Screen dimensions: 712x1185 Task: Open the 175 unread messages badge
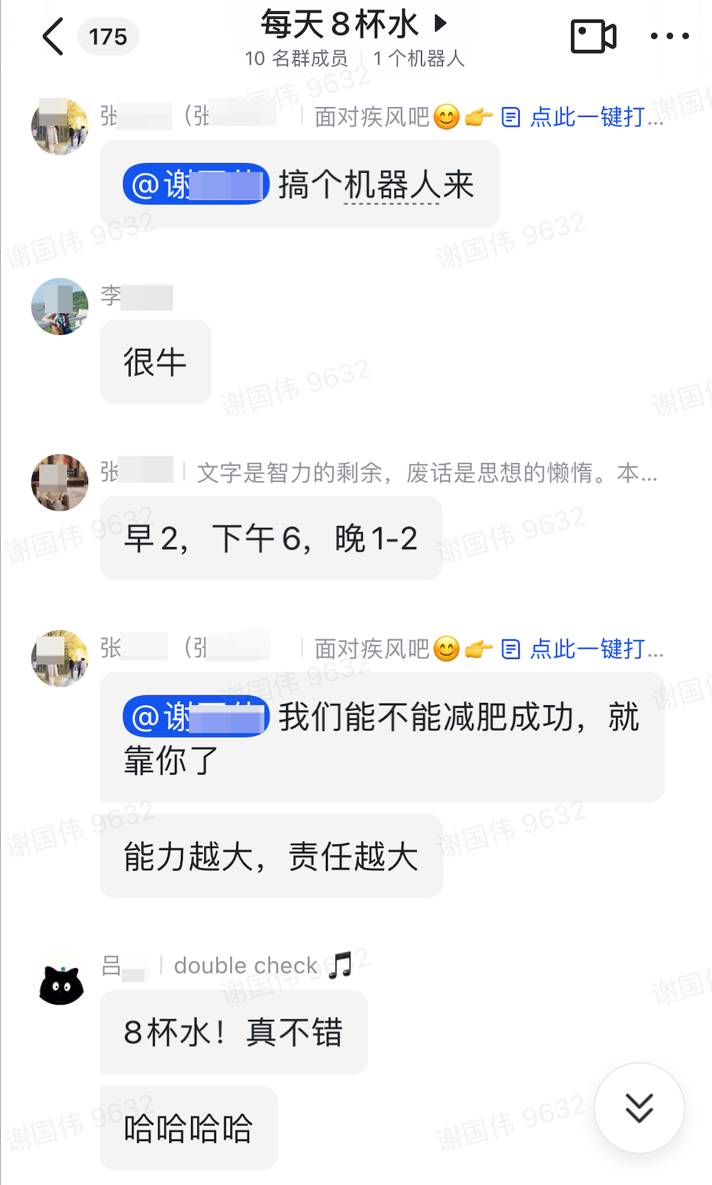pos(108,36)
